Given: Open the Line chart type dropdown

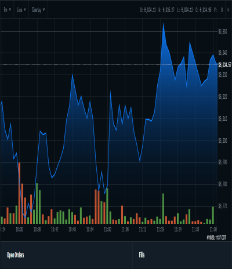Looking at the screenshot, I should [21, 10].
